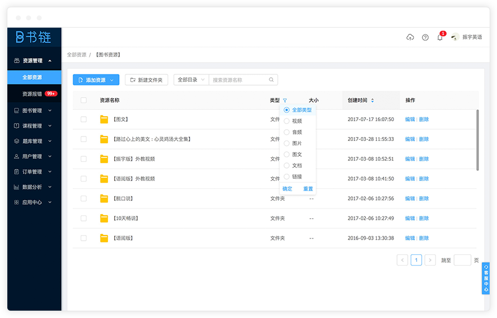Viewport: 497px width, 318px height.
Task: Click the cloud upload icon in header
Action: 410,37
